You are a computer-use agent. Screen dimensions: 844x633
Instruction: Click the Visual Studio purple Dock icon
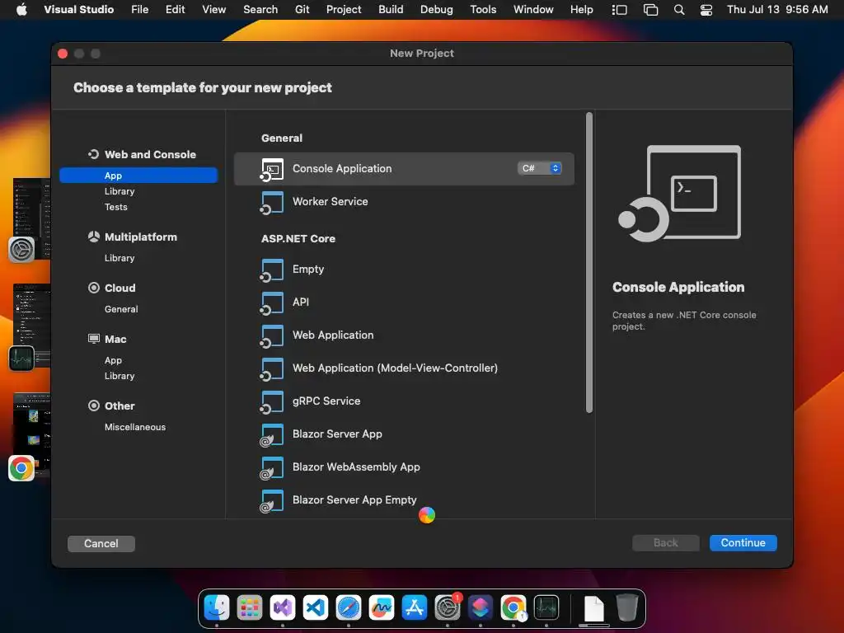283,607
